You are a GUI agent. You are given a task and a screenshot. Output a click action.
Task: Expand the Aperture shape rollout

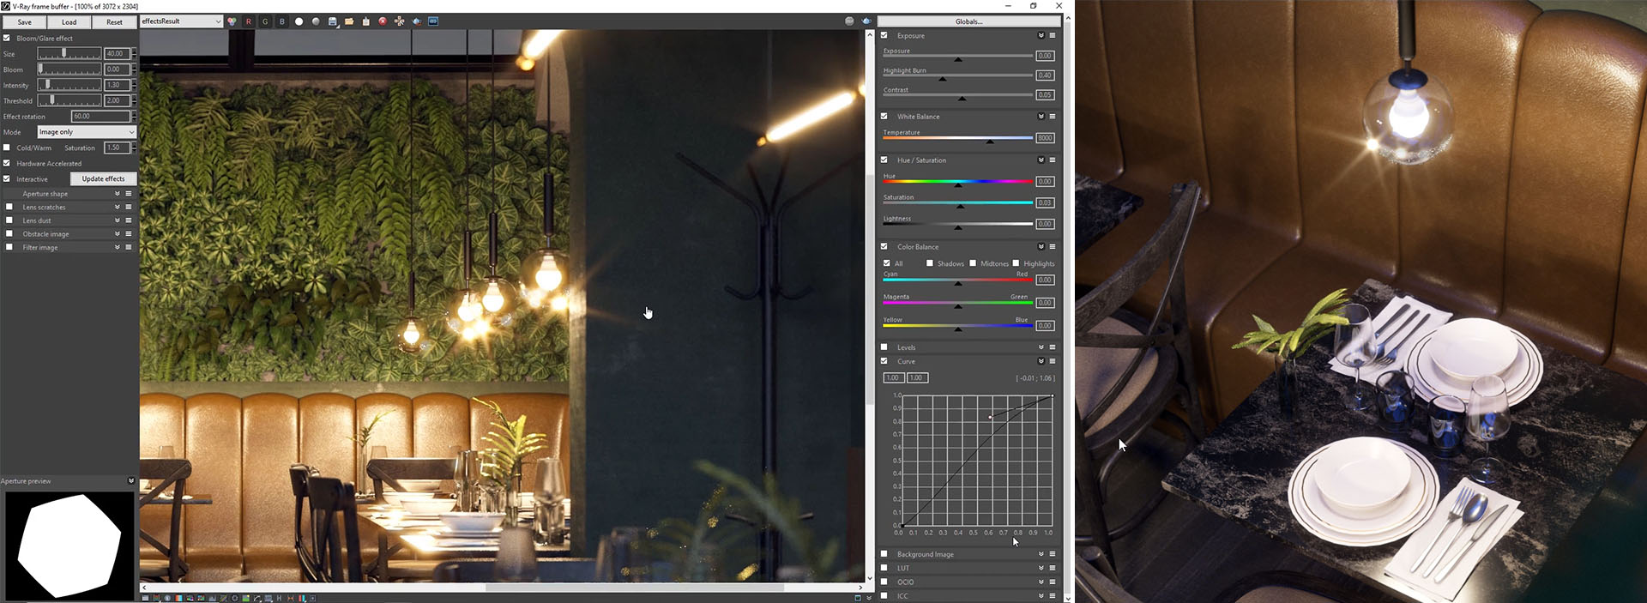(x=118, y=194)
